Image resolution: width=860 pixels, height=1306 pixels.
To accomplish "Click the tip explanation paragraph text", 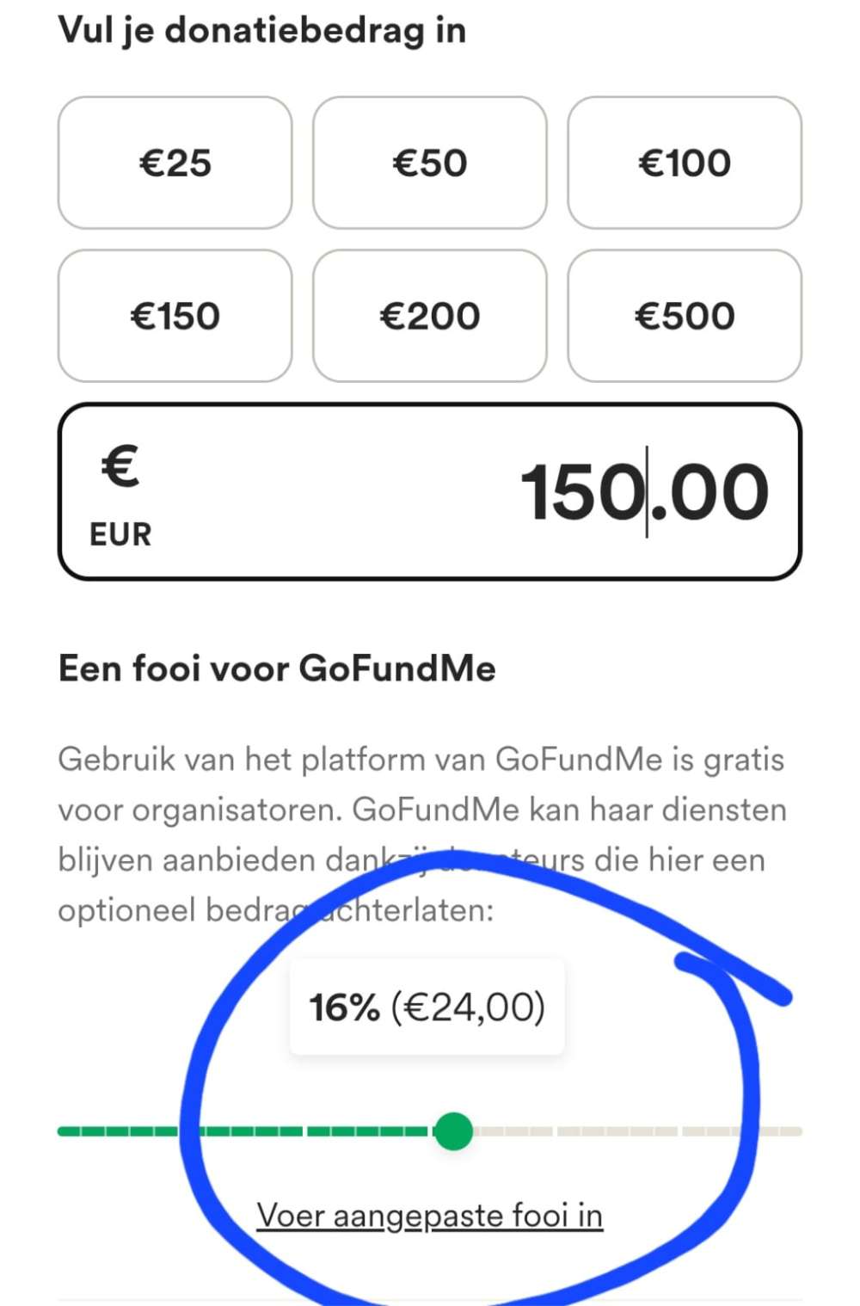I will [421, 809].
